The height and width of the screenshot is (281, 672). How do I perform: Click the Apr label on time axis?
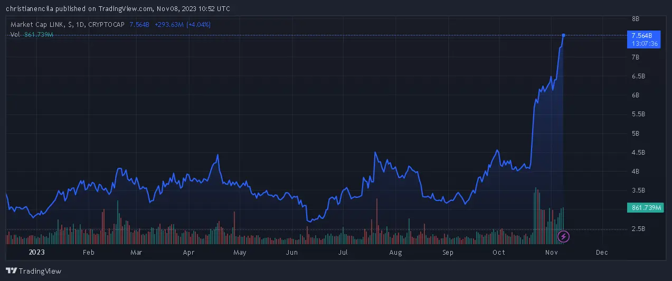(188, 253)
